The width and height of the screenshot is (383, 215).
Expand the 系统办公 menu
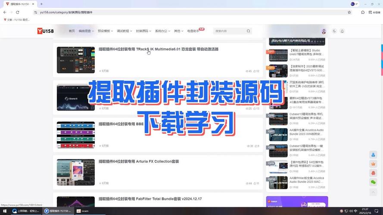coord(162,31)
